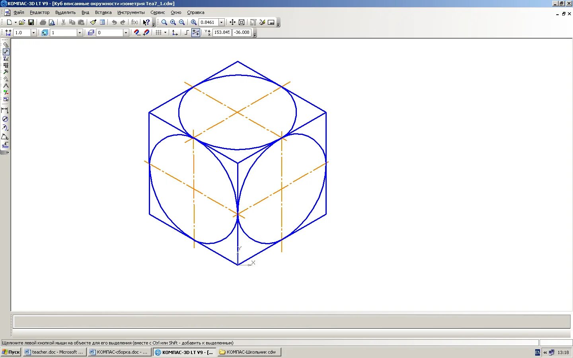Open the Editing hammer tools panel
Screen dimensions: 573x358
[x=6, y=72]
